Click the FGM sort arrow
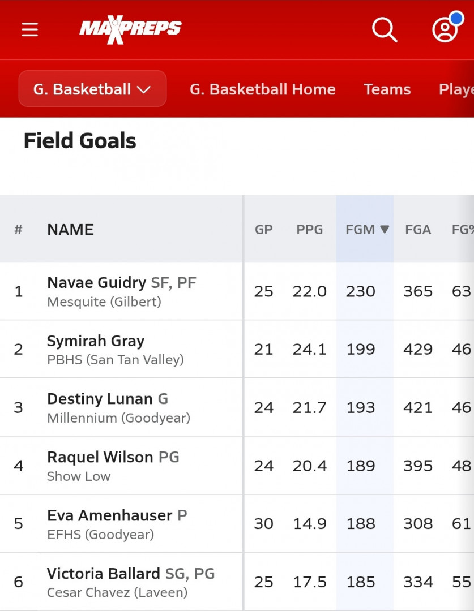Image resolution: width=474 pixels, height=611 pixels. click(x=385, y=229)
